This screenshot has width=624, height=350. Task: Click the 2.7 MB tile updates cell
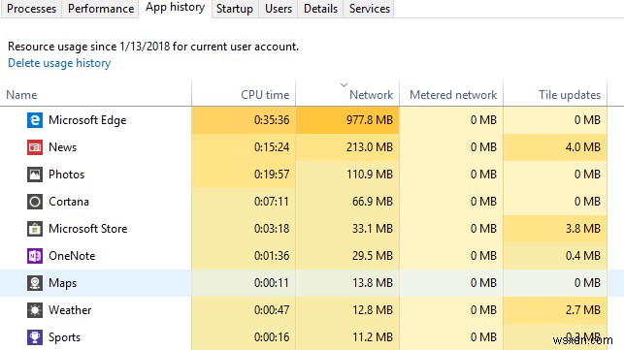555,310
